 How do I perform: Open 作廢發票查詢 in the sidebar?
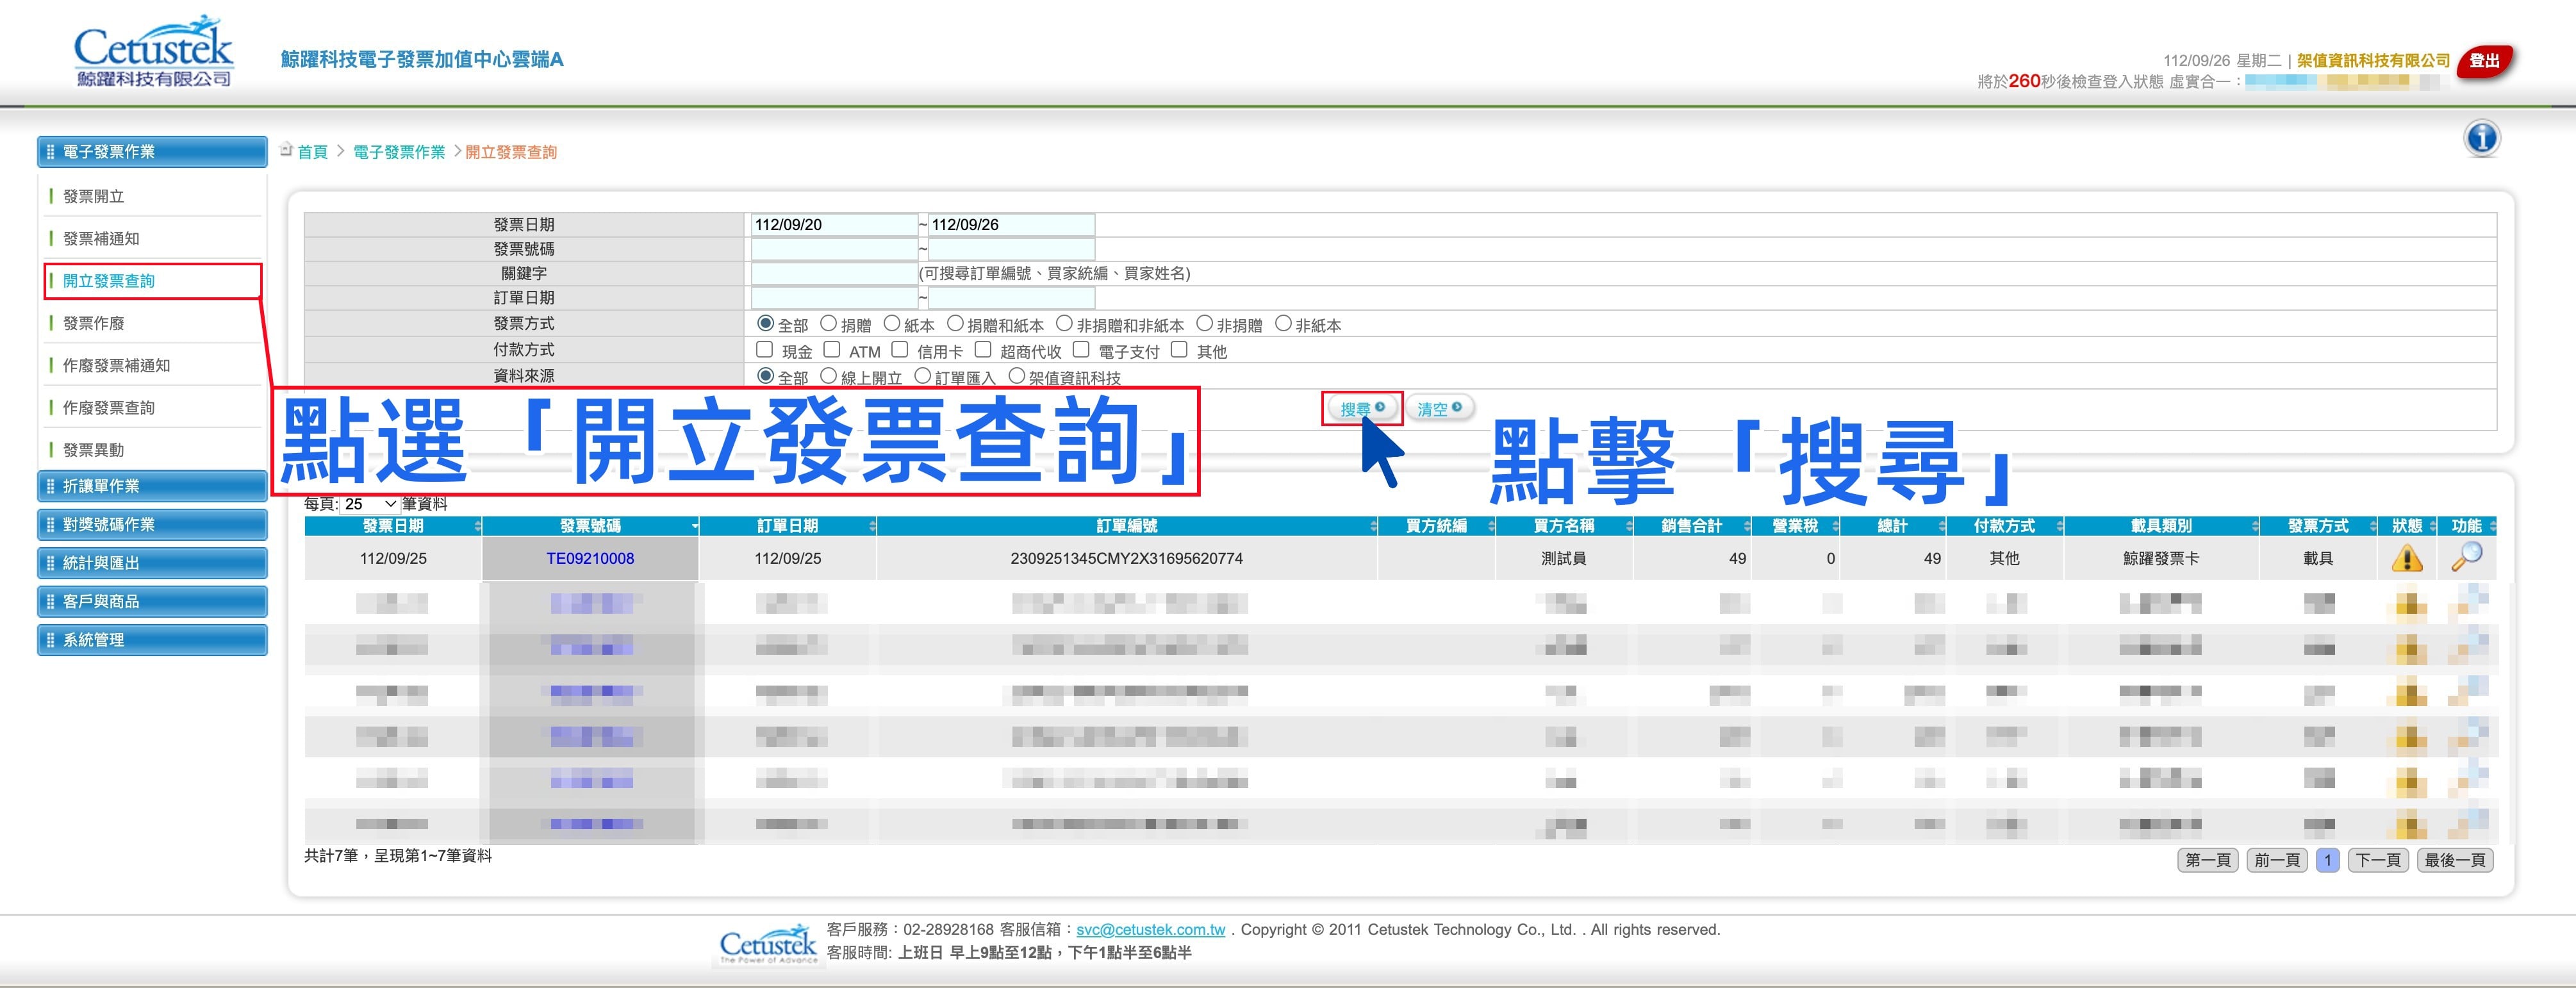click(109, 407)
